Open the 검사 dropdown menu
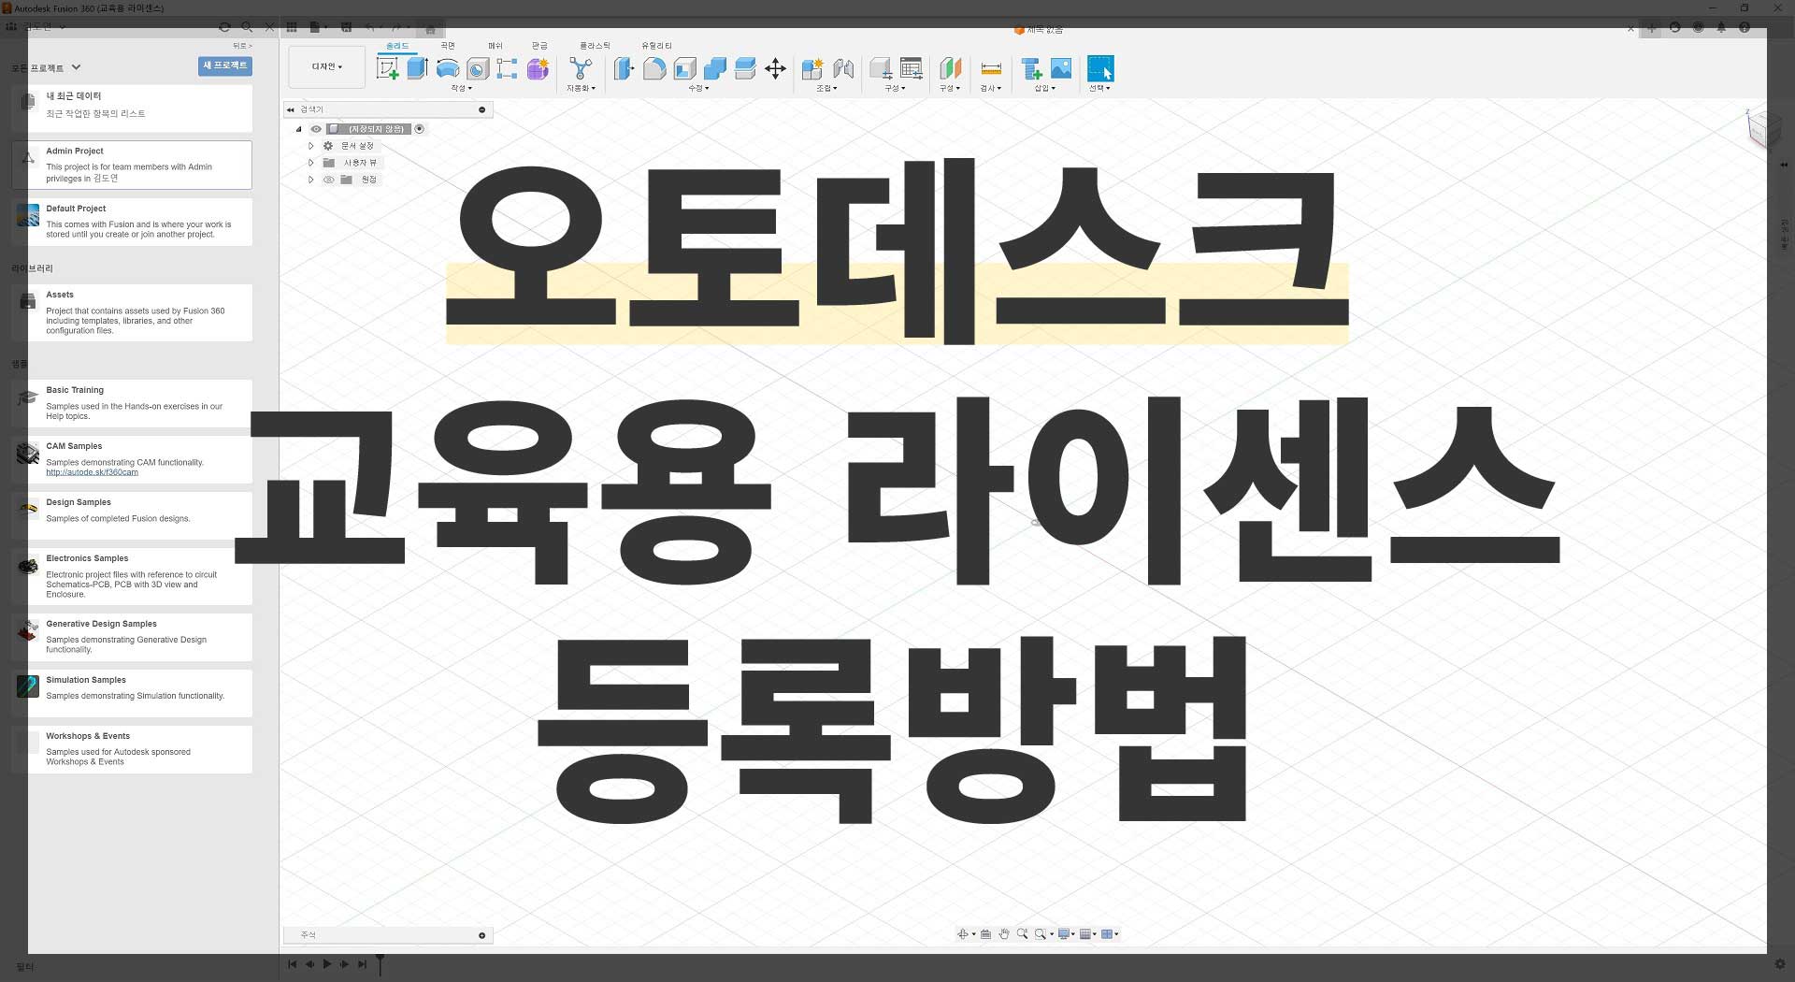The width and height of the screenshot is (1795, 982). pyautogui.click(x=990, y=88)
